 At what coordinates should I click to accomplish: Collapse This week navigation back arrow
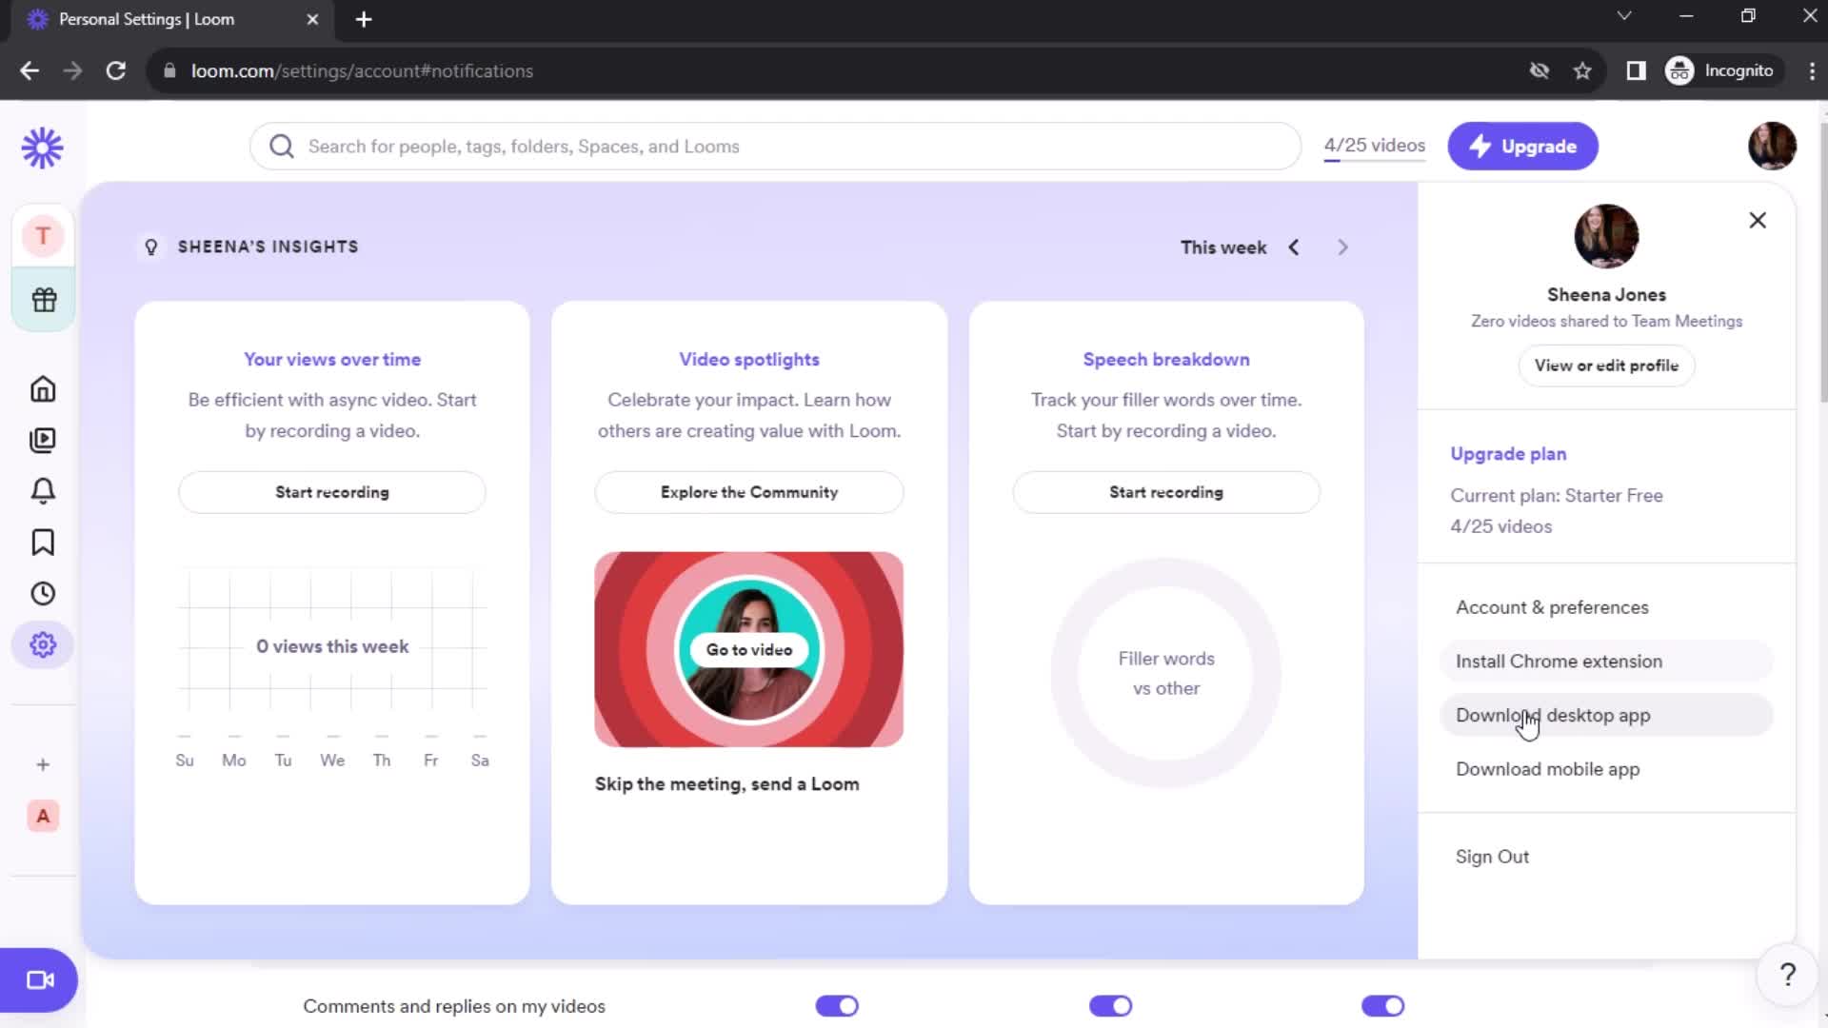click(1293, 247)
